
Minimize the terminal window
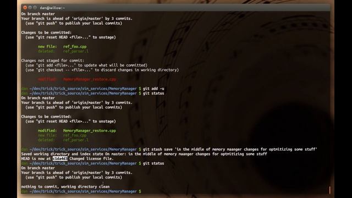pos(30,8)
